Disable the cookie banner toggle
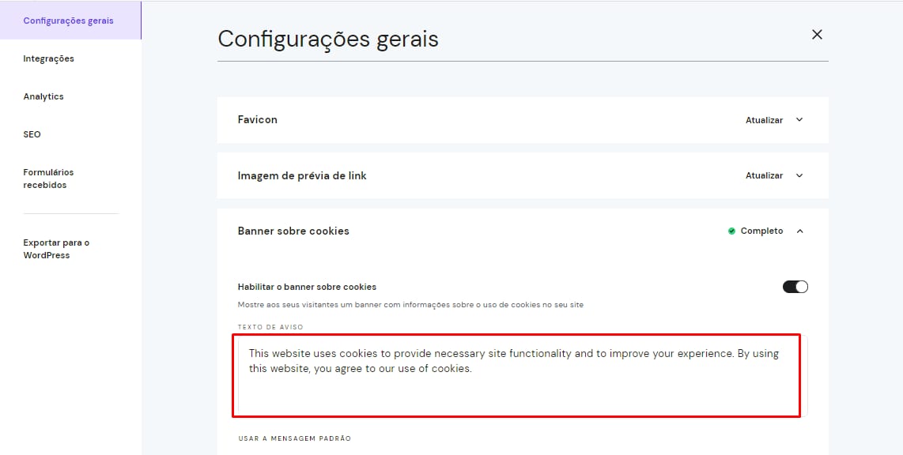Image resolution: width=903 pixels, height=455 pixels. click(795, 287)
